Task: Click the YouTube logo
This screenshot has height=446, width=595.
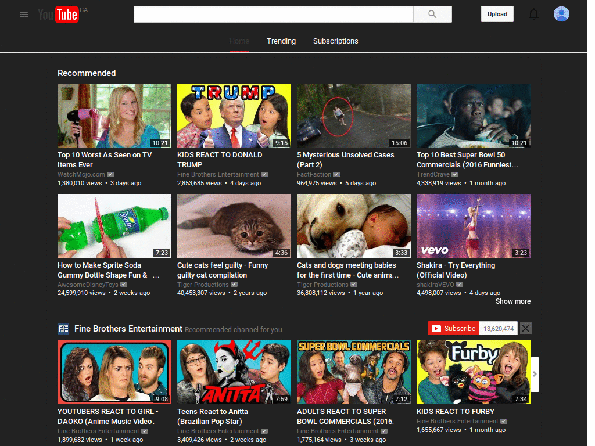Action: pos(59,15)
